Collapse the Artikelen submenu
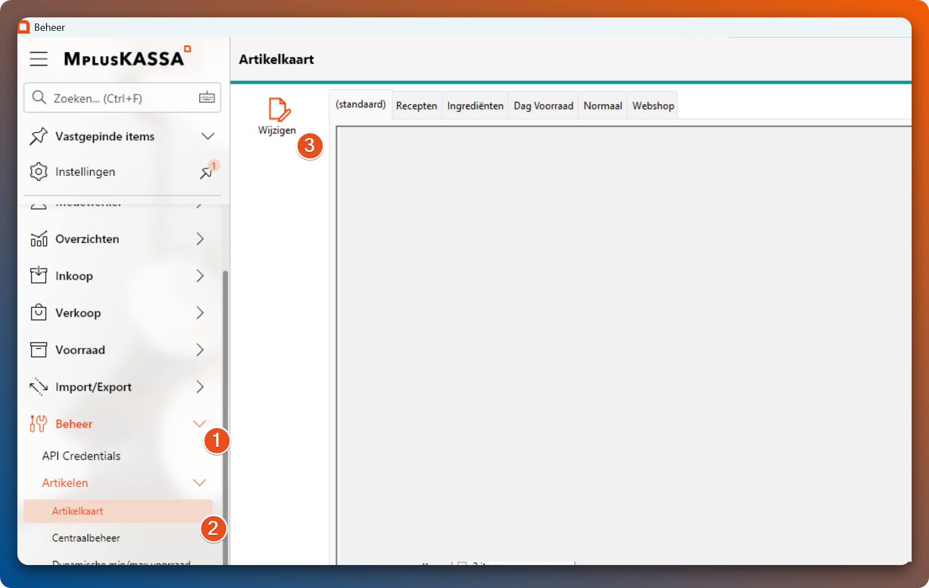 point(199,483)
